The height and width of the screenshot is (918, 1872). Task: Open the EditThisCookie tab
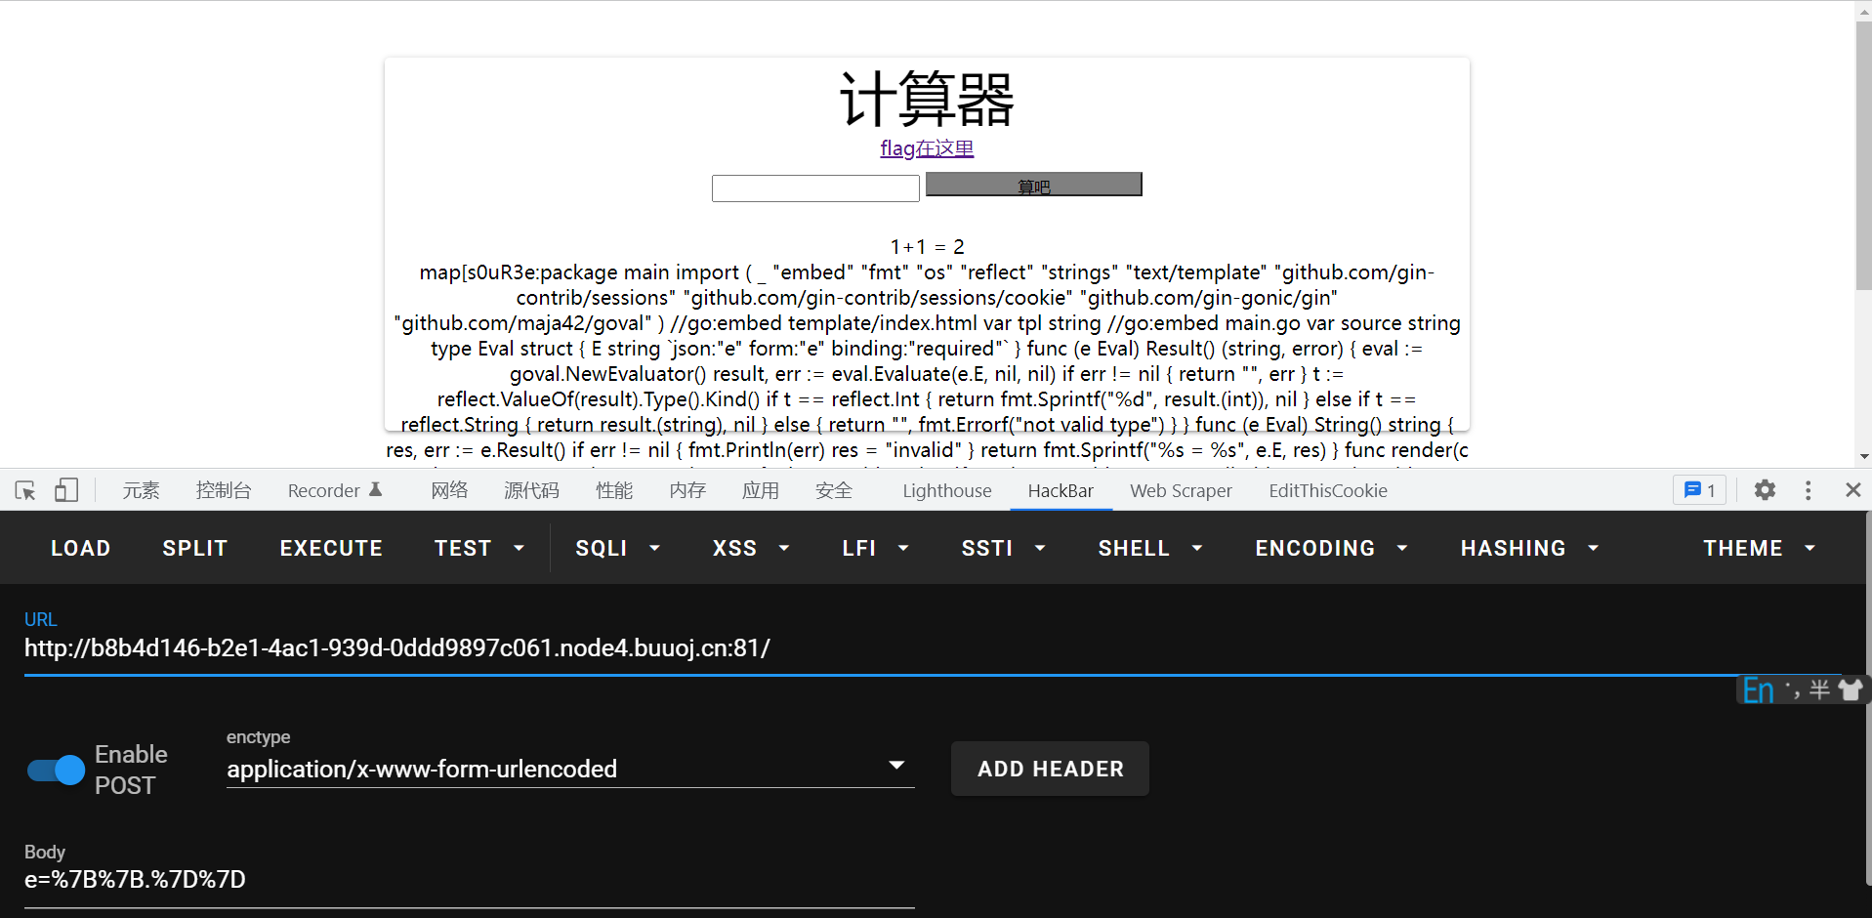pyautogui.click(x=1328, y=490)
